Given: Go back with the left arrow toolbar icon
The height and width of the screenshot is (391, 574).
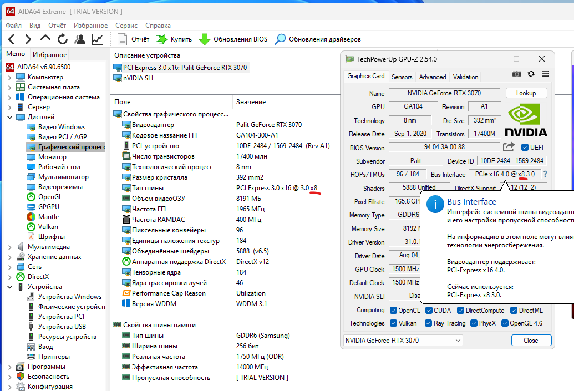Looking at the screenshot, I should tap(11, 39).
